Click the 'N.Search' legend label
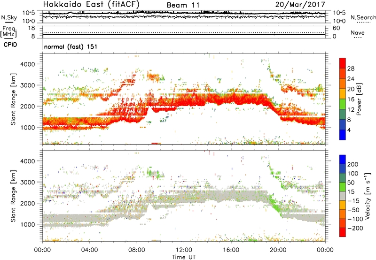The width and height of the screenshot is (376, 260). tap(363, 17)
